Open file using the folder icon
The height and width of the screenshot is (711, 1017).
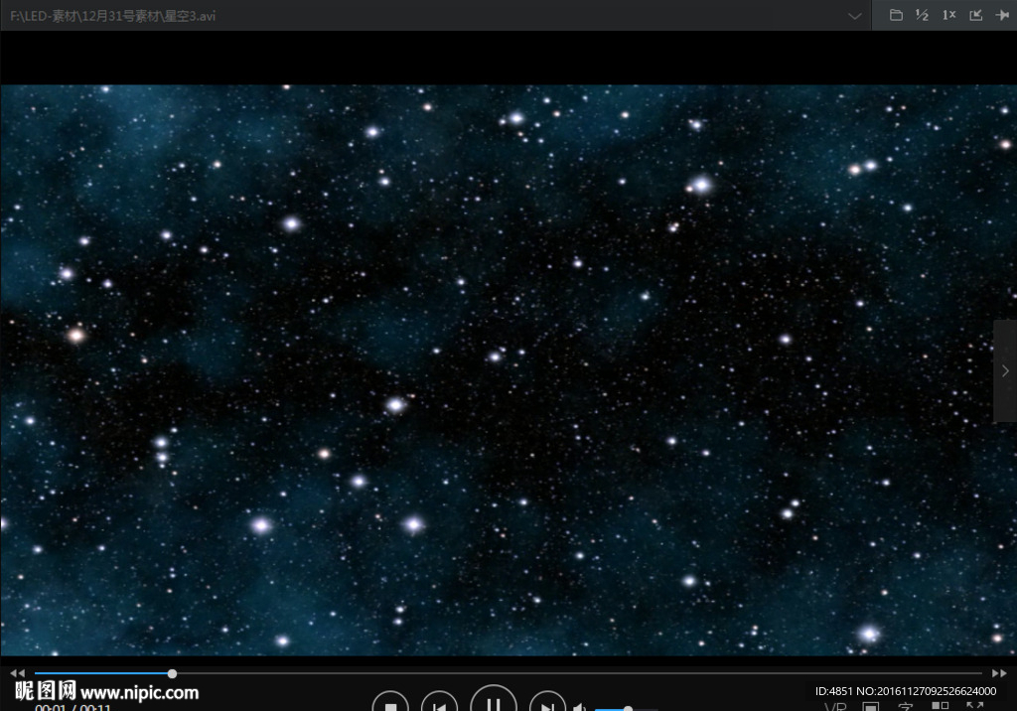896,15
